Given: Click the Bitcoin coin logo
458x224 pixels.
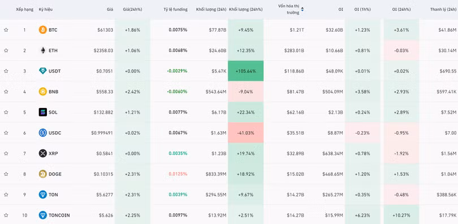Looking at the screenshot, I should point(42,30).
